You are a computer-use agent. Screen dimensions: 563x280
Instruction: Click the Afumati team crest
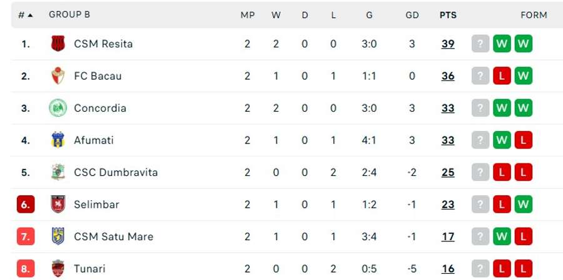tap(58, 140)
